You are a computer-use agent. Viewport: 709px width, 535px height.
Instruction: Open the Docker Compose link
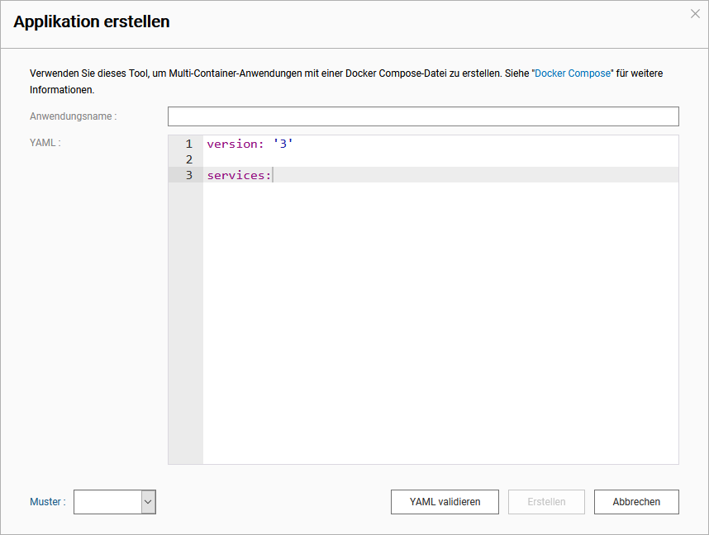[573, 73]
